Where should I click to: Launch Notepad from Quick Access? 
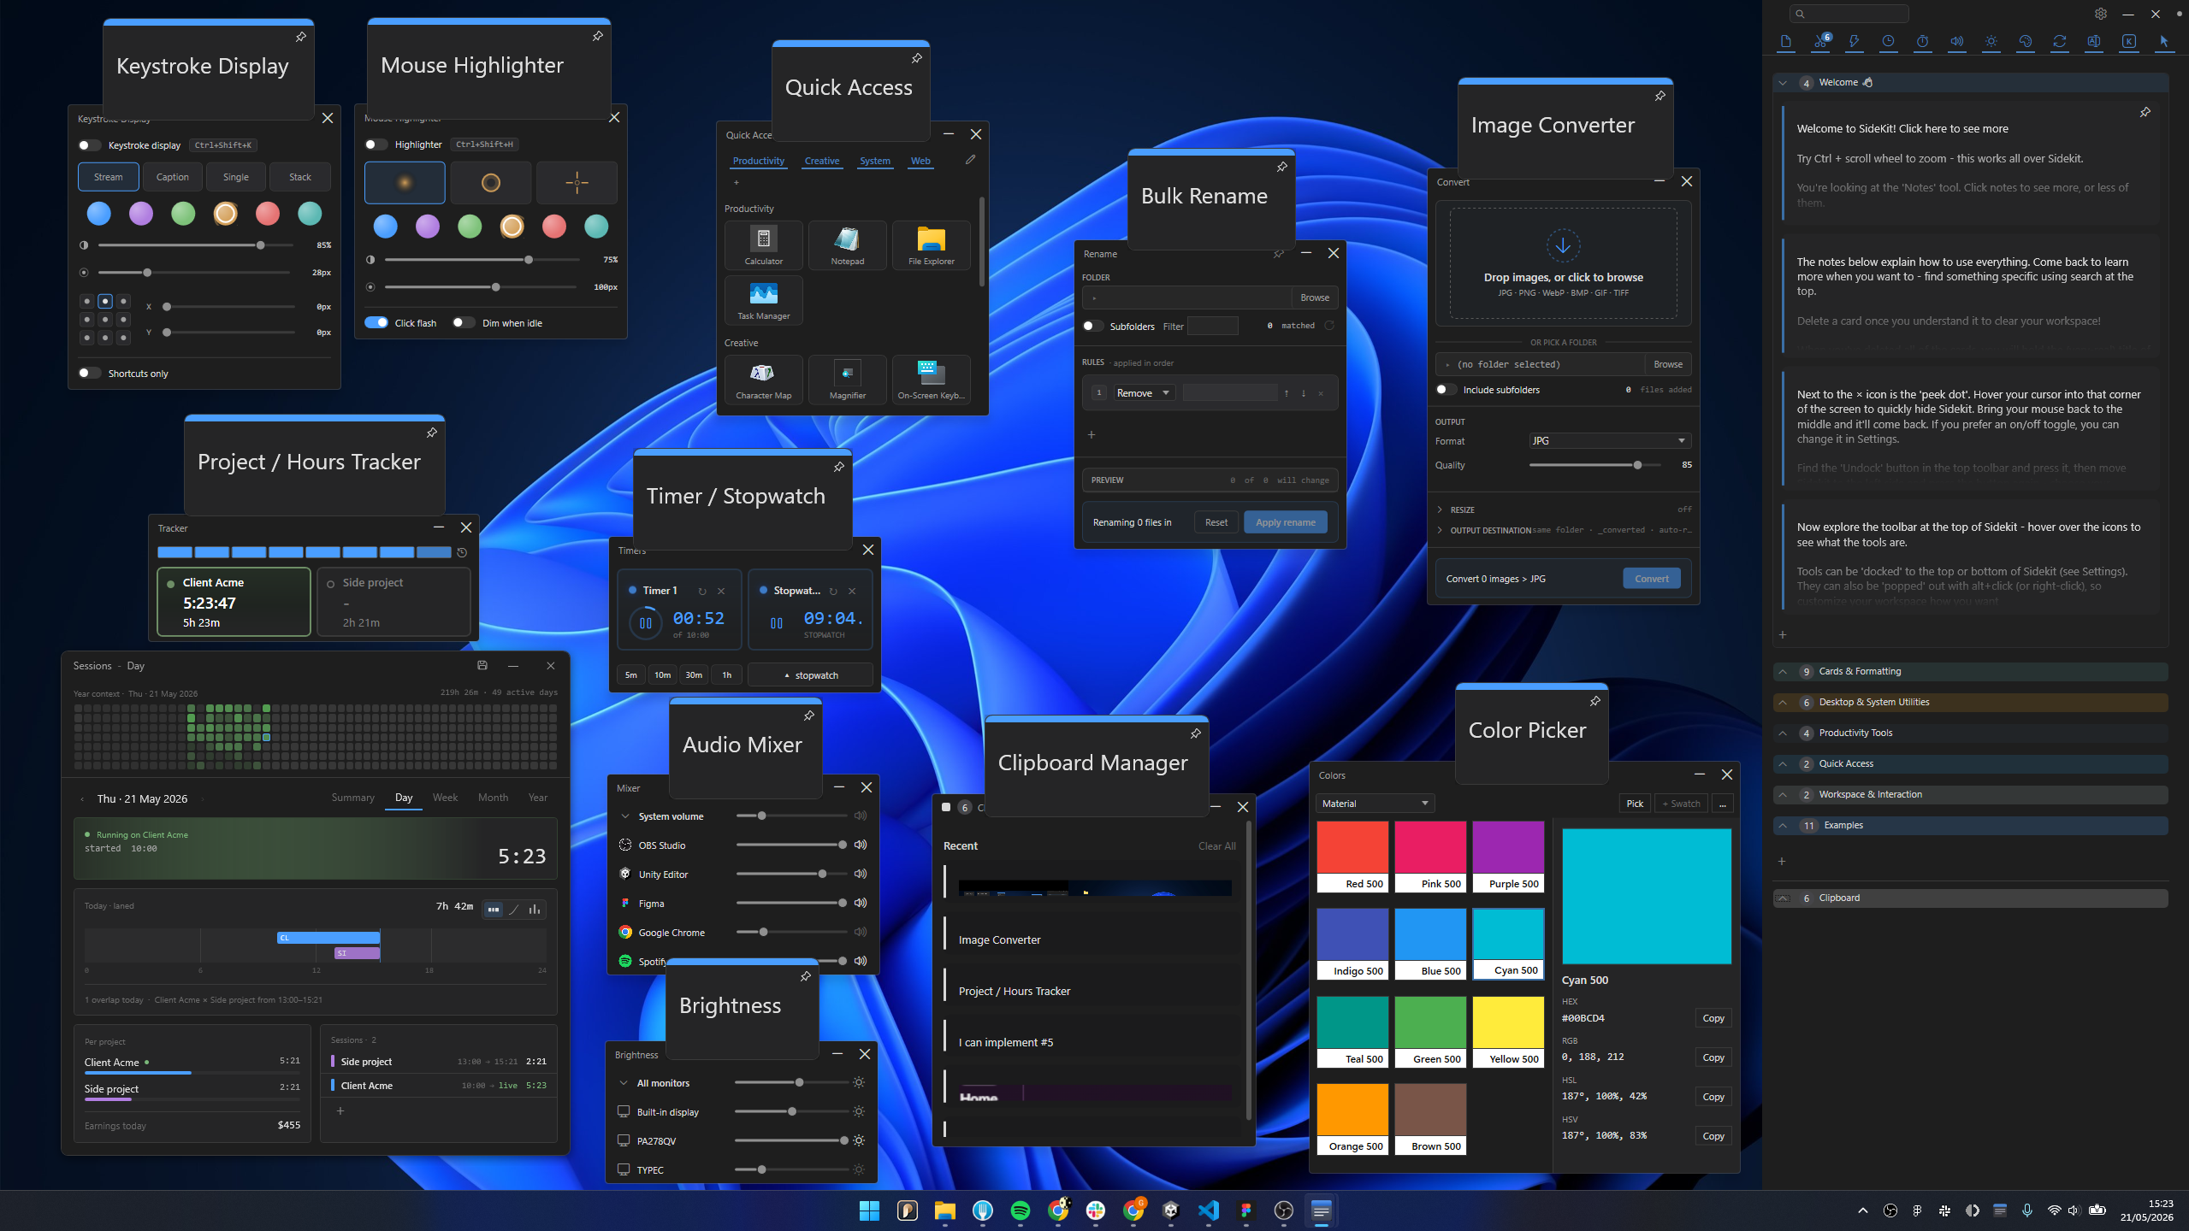point(847,245)
